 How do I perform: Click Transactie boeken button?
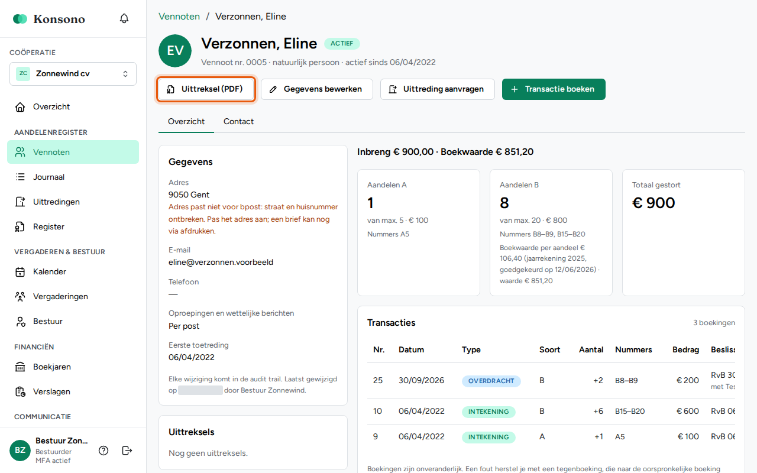coord(554,89)
